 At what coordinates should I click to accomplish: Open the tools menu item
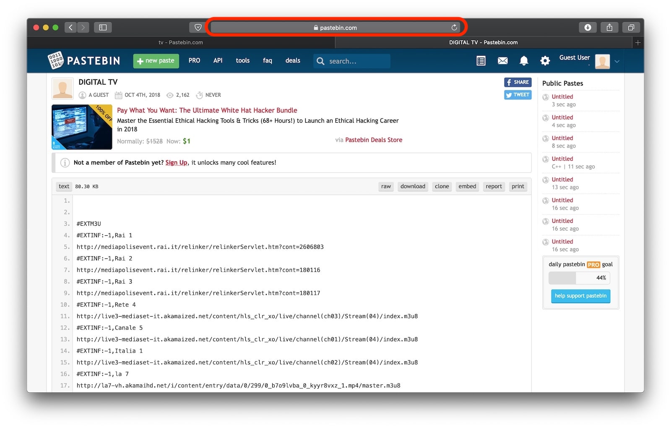pos(243,61)
